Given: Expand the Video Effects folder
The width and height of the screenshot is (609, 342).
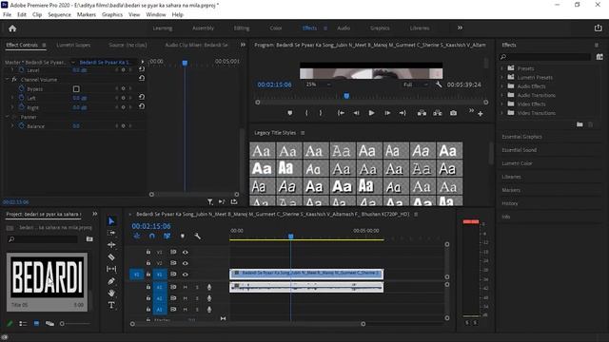Looking at the screenshot, I should click(502, 104).
